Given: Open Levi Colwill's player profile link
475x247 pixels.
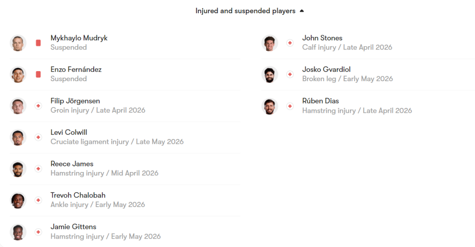Looking at the screenshot, I should [69, 132].
